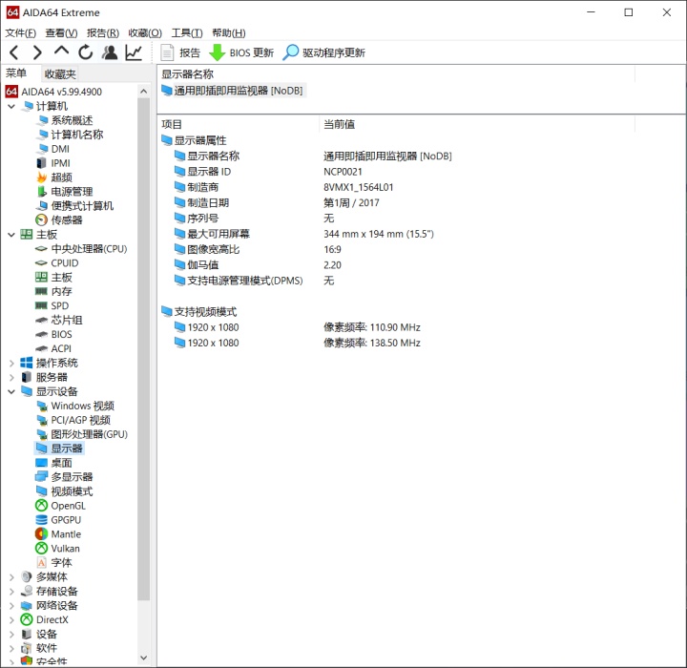Open 便携式计算机 tree item

(x=74, y=206)
